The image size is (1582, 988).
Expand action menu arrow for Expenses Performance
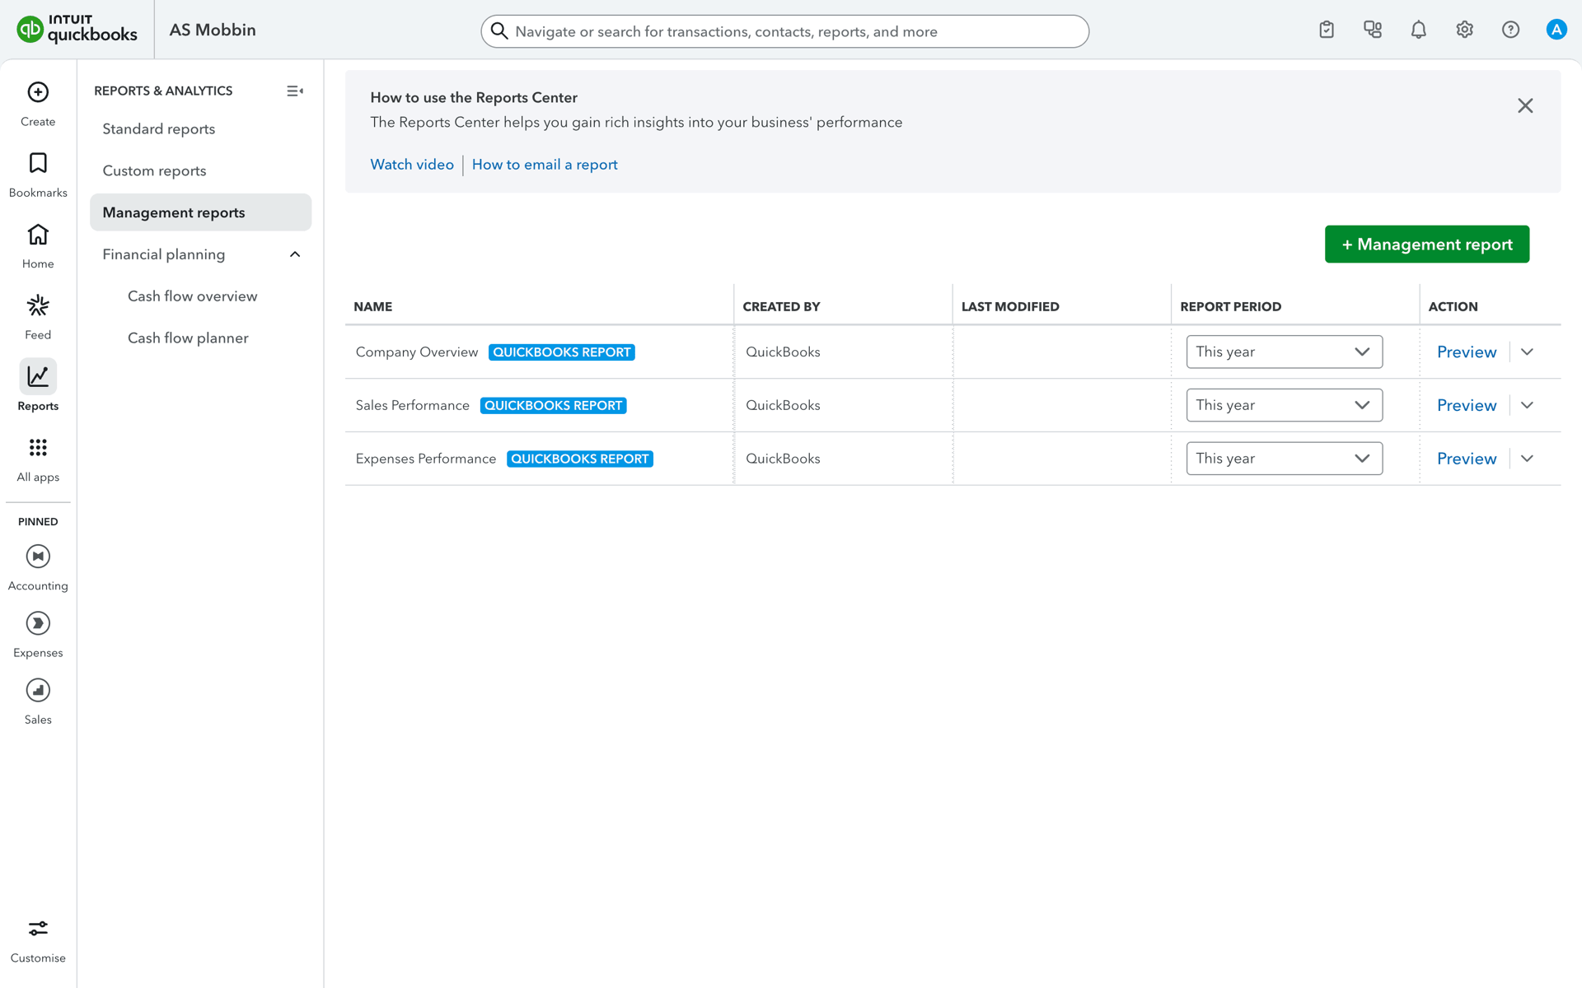1527,459
